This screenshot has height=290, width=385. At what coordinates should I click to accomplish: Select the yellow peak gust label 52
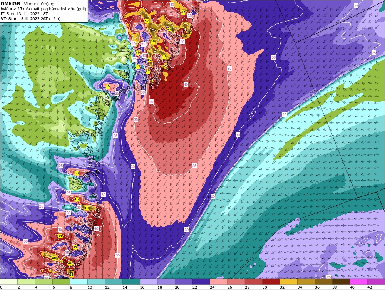[x=147, y=21]
